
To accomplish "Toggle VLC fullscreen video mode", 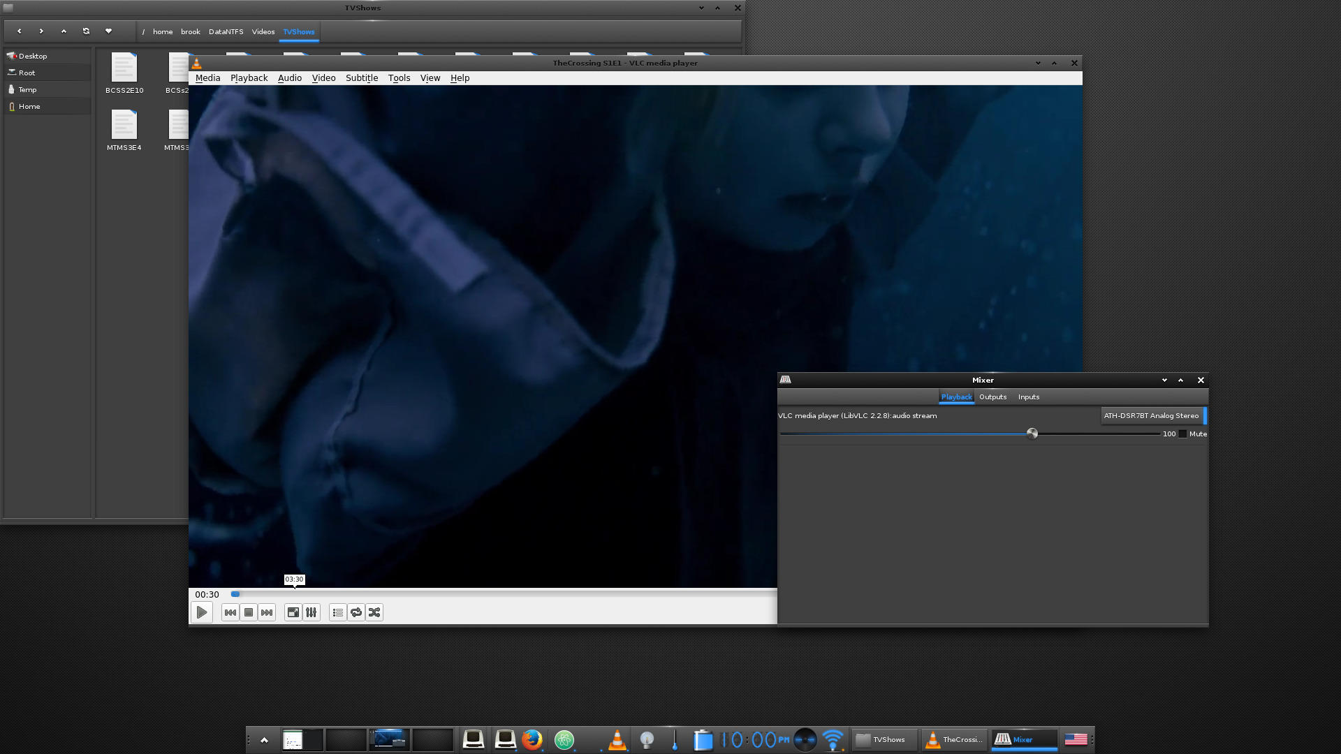I will point(293,612).
